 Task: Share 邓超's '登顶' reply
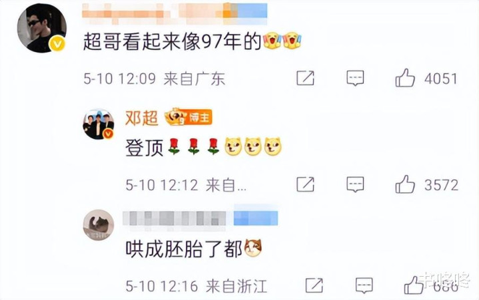click(x=305, y=184)
